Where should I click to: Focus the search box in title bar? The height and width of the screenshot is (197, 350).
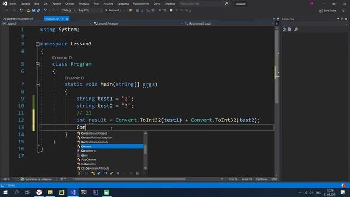201,4
